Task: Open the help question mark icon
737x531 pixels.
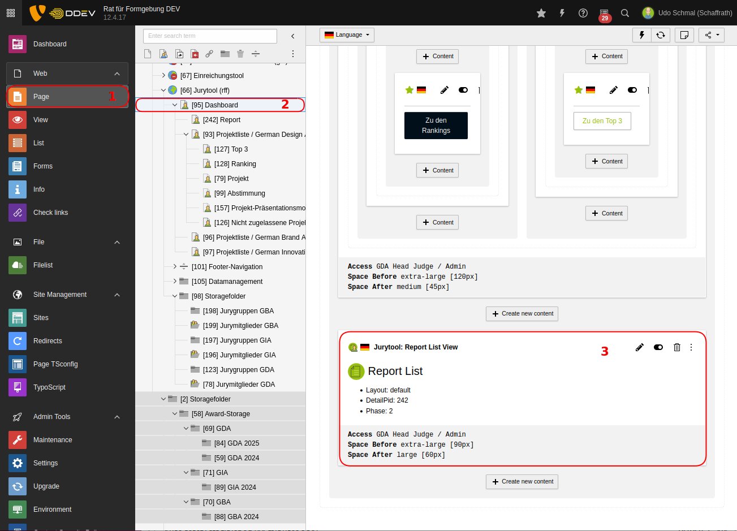Action: pyautogui.click(x=583, y=13)
